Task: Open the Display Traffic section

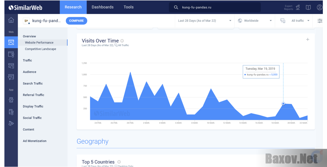Action: (x=33, y=107)
